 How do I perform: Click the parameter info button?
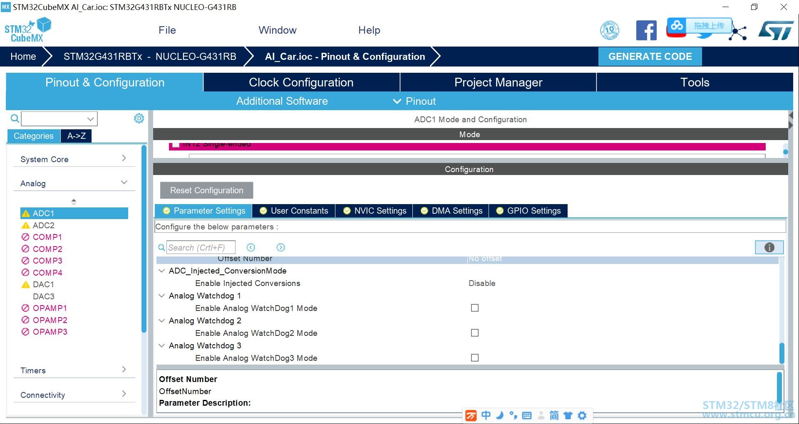point(769,247)
